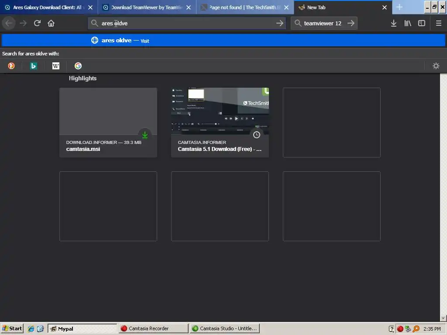This screenshot has height=335, width=447.
Task: Close the Ares Galaxy Download Client tab
Action: coord(90,7)
